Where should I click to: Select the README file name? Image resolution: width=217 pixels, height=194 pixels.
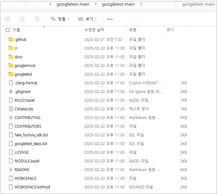pyautogui.click(x=22, y=170)
